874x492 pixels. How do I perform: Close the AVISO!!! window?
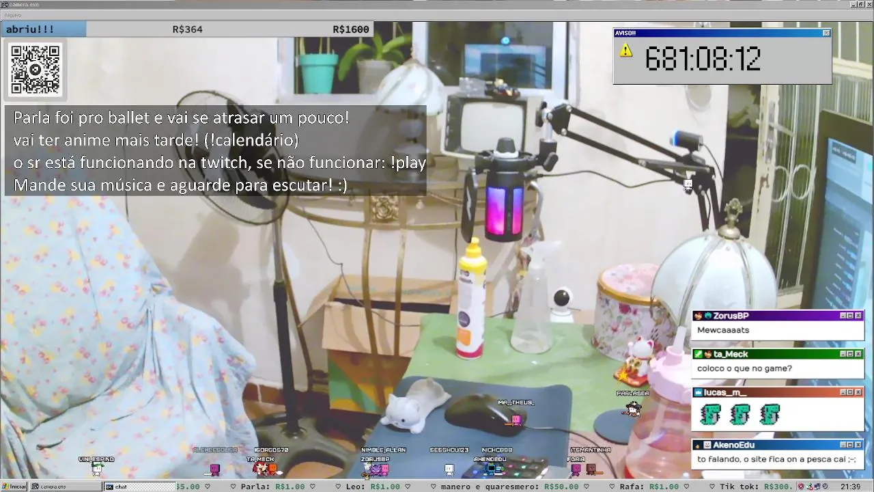826,33
